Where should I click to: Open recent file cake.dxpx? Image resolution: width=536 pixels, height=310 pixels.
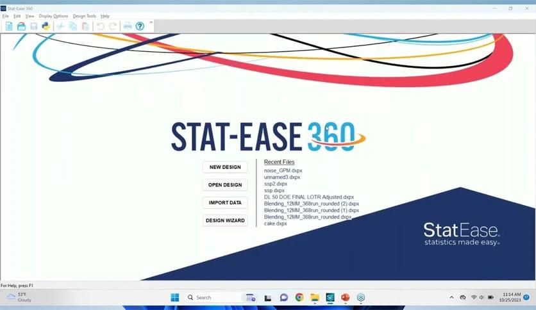pos(276,224)
